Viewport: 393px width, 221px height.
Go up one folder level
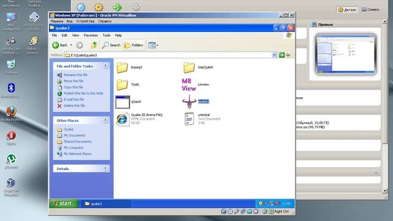94,45
